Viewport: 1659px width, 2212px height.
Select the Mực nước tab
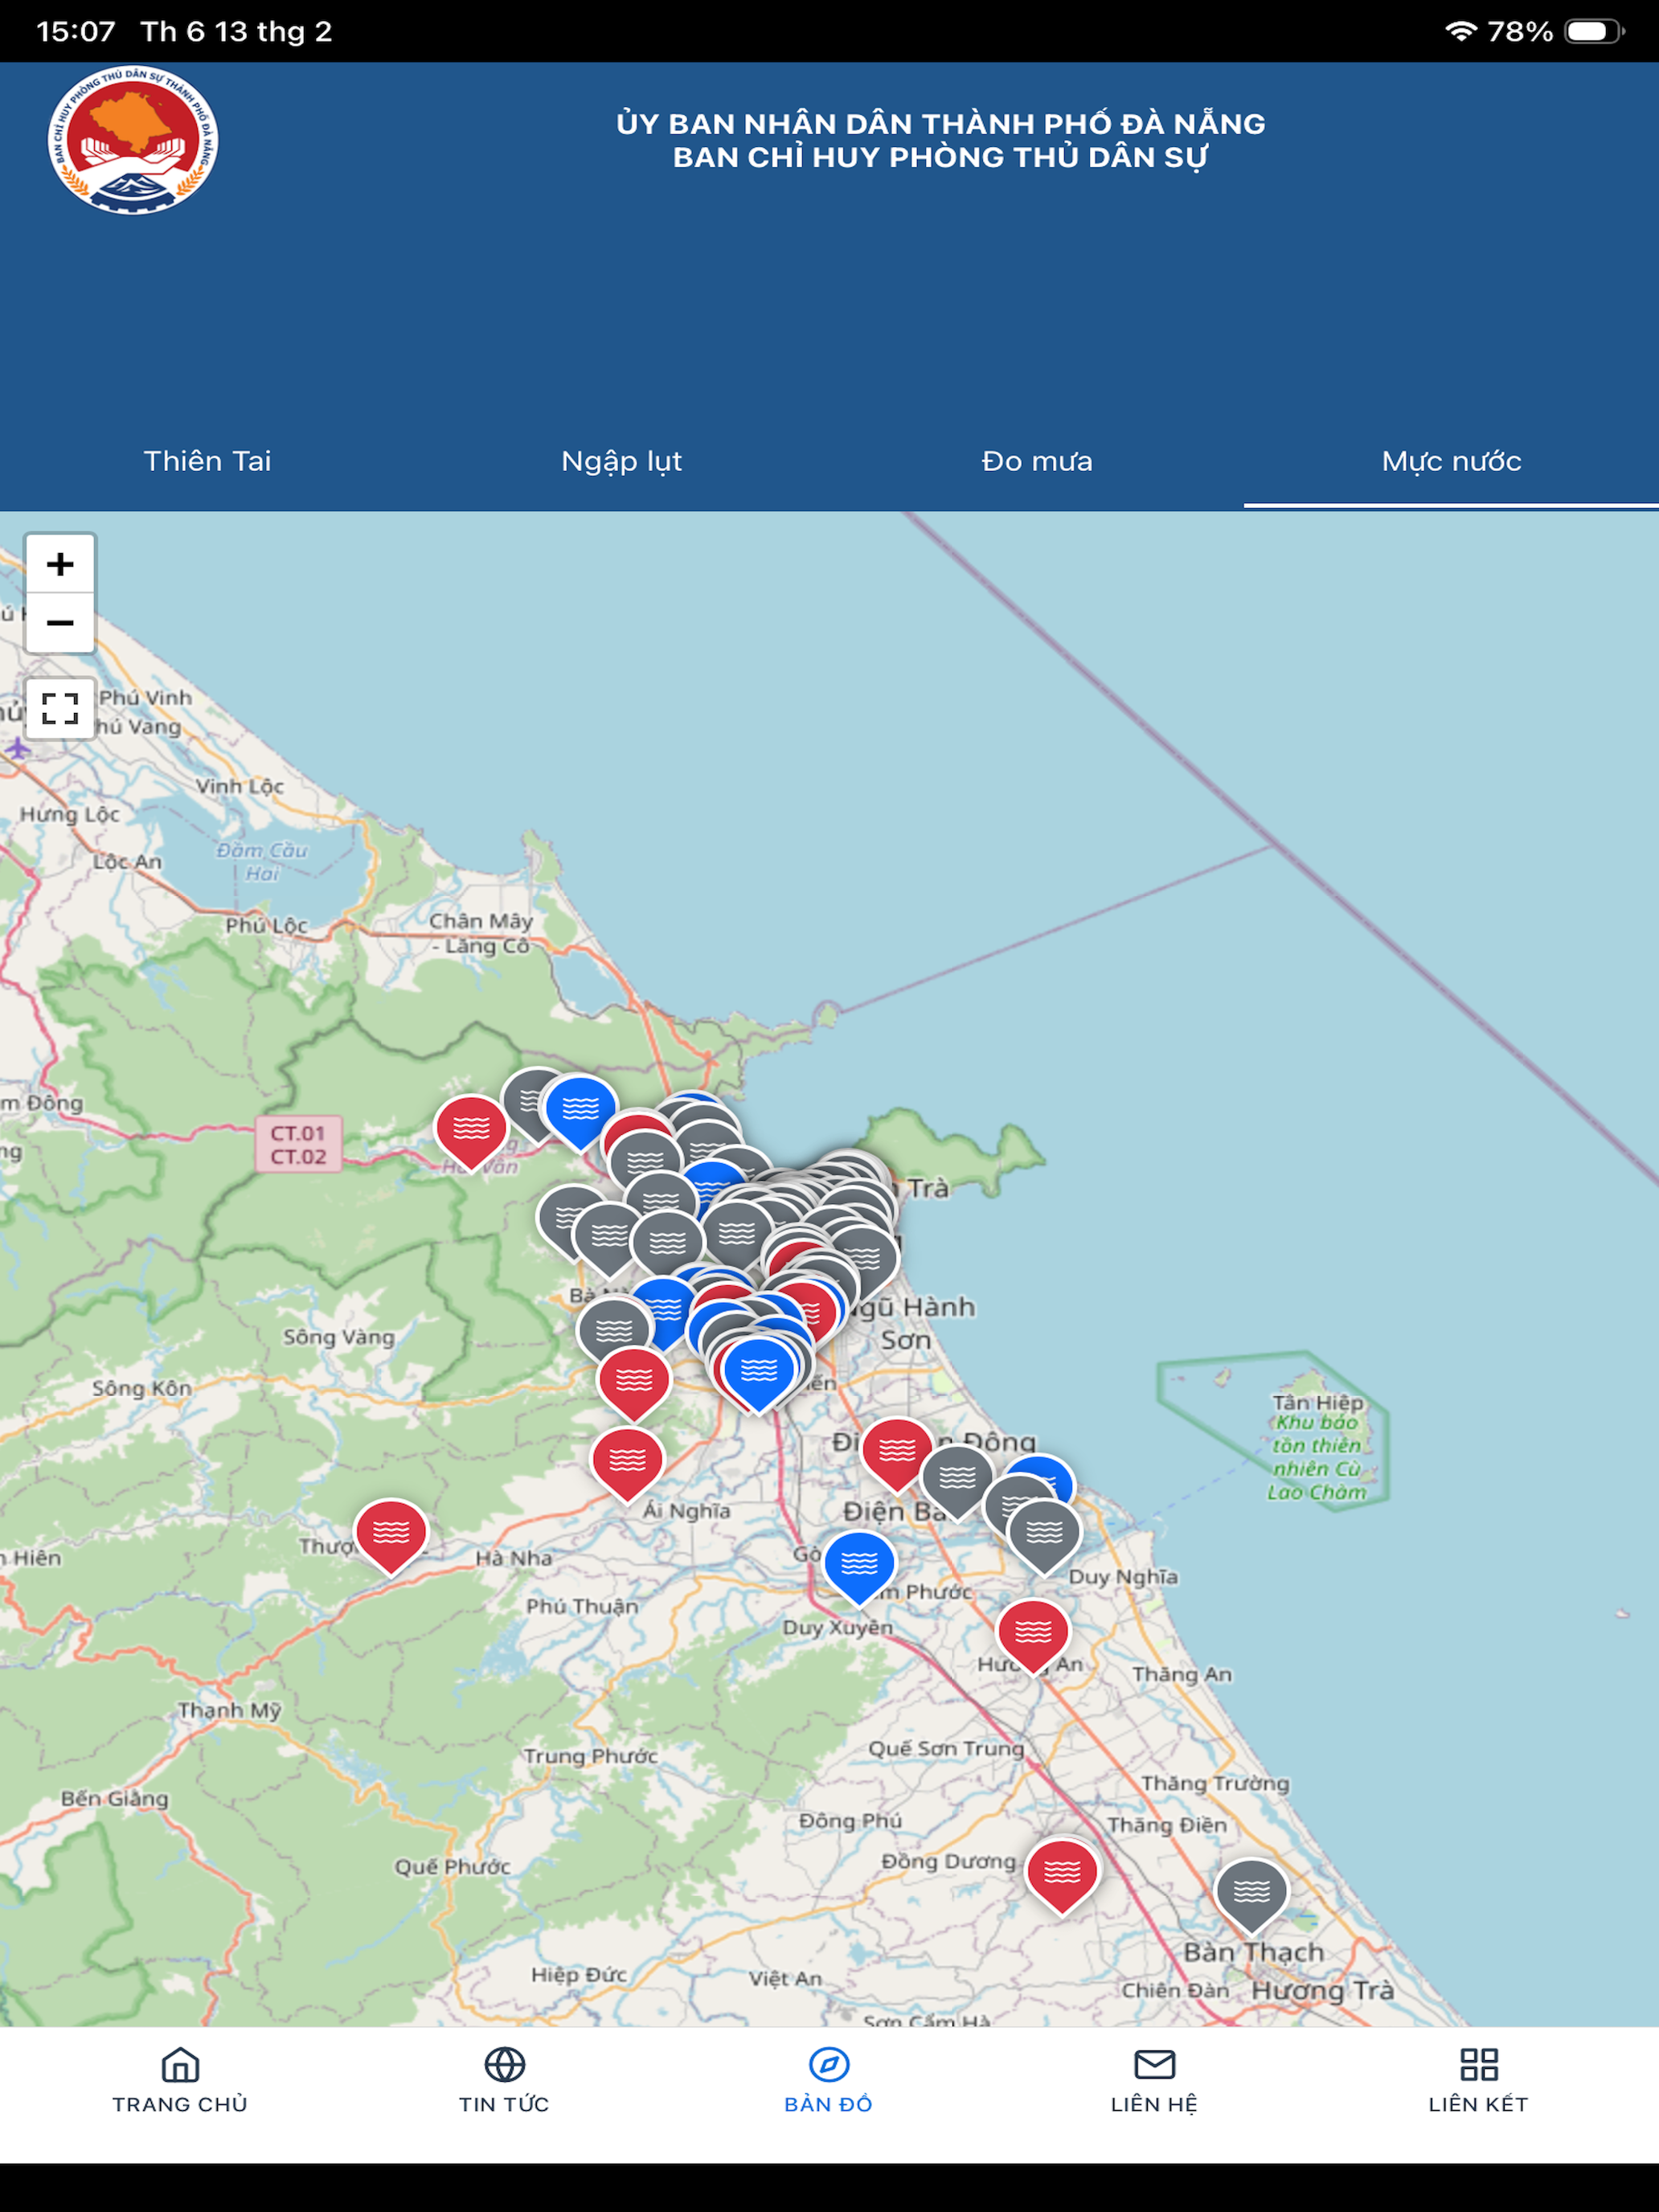1451,461
